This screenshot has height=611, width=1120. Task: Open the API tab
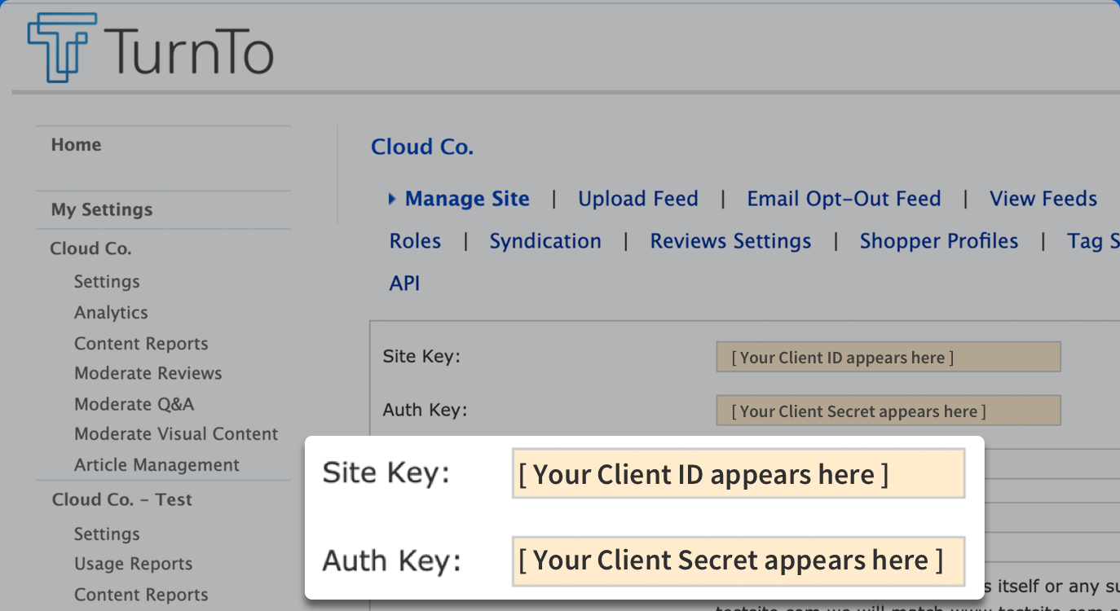pos(404,284)
